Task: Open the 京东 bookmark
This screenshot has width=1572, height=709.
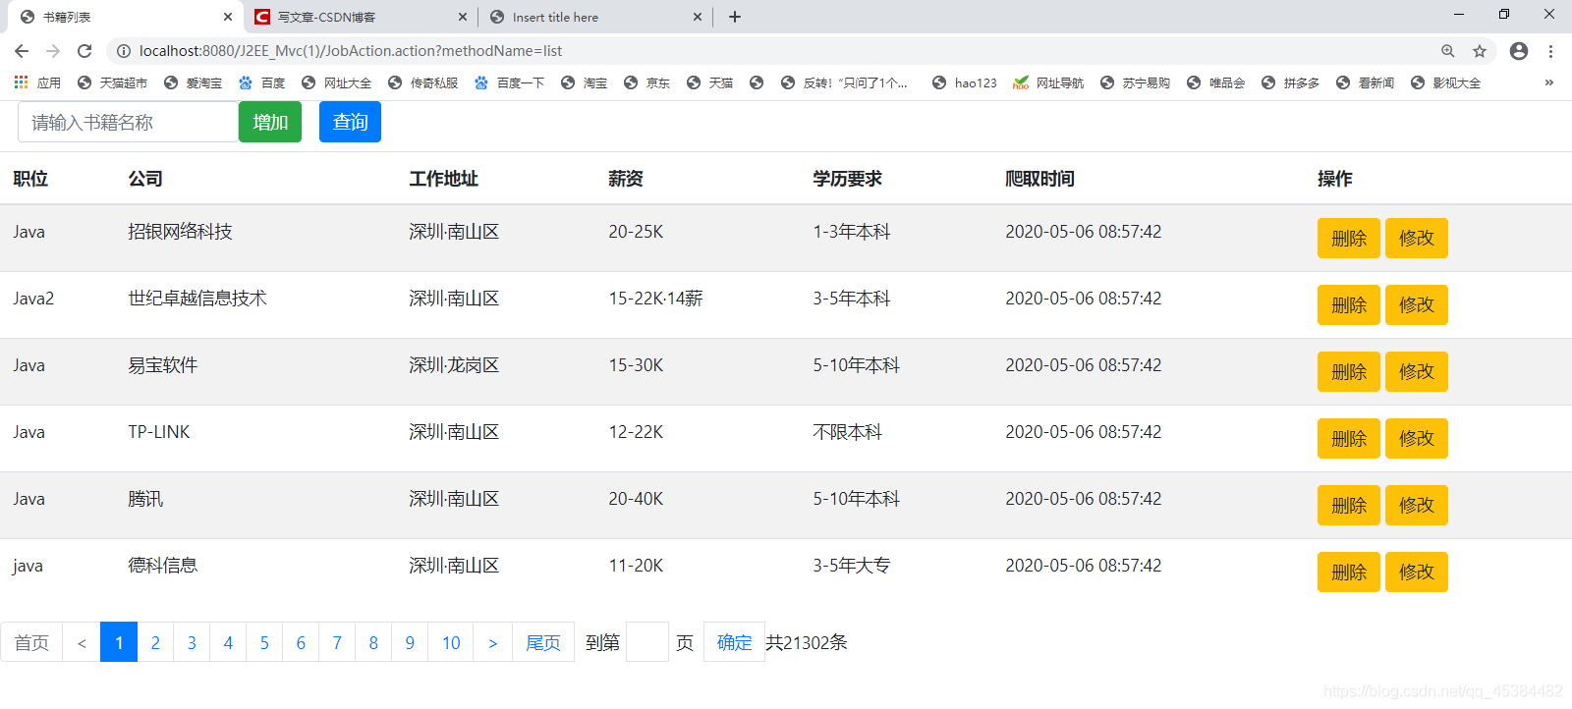Action: coord(646,82)
